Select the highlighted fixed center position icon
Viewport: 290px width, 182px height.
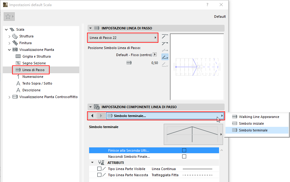[165, 57]
